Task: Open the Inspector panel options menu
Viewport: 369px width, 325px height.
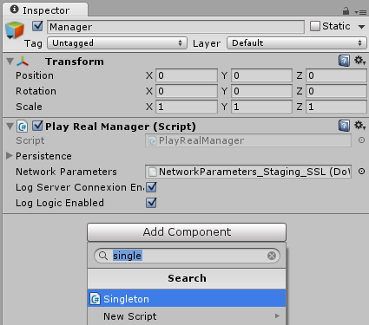Action: (x=360, y=12)
